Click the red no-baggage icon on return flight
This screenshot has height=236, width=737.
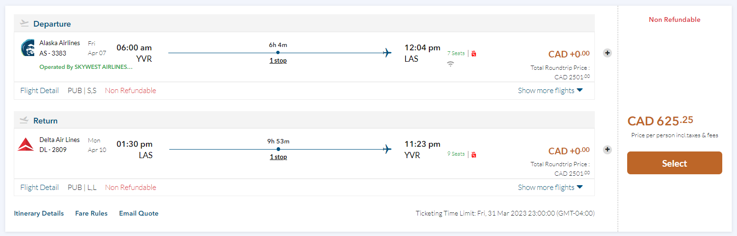click(474, 154)
